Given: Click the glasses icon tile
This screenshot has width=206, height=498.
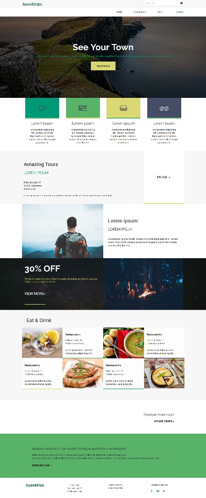Looking at the screenshot, I should pyautogui.click(x=164, y=108).
